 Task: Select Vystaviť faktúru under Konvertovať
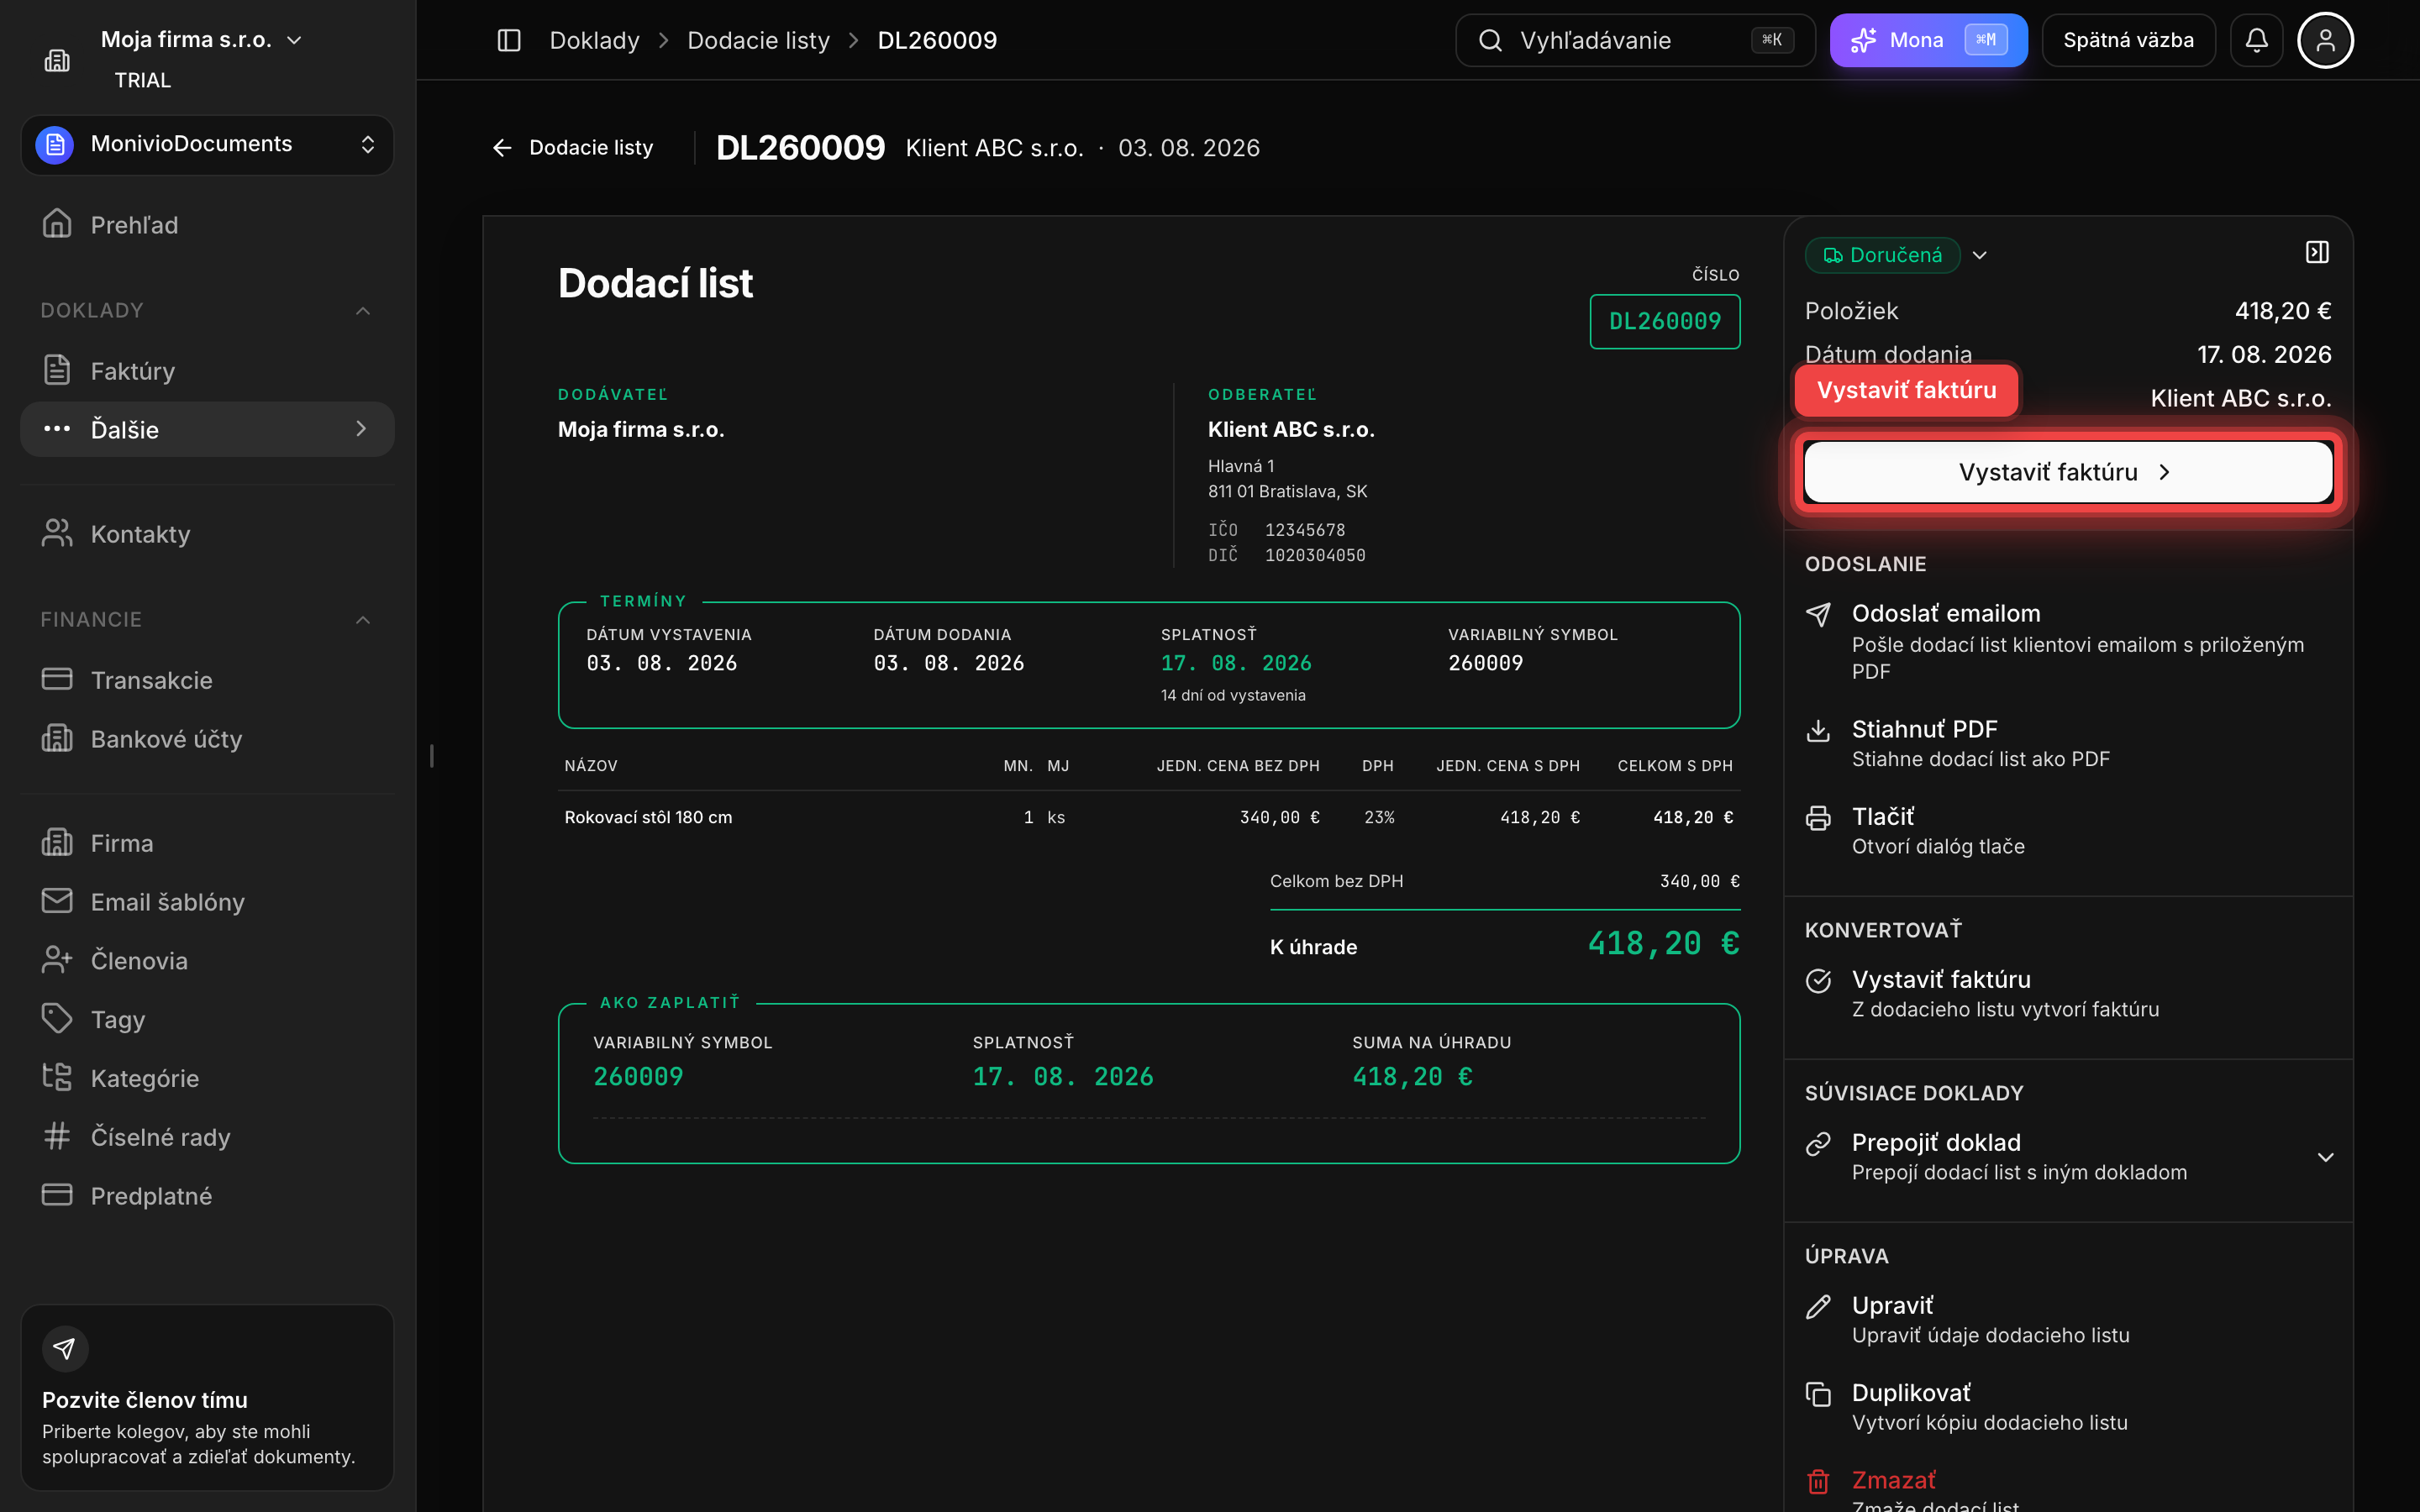[x=2068, y=993]
